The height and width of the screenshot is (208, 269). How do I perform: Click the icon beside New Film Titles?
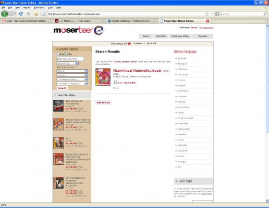pos(56,95)
